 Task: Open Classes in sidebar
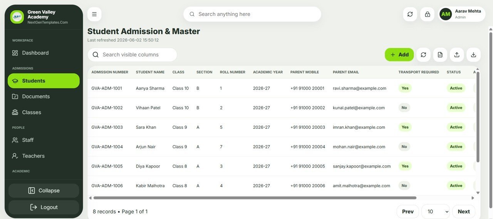pos(44,113)
